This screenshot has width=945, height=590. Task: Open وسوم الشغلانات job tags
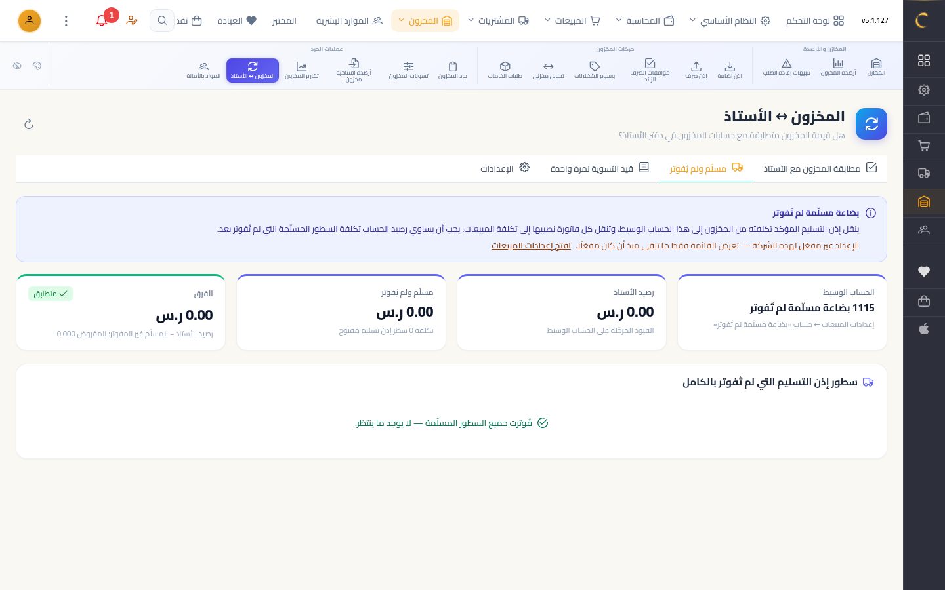click(x=595, y=69)
